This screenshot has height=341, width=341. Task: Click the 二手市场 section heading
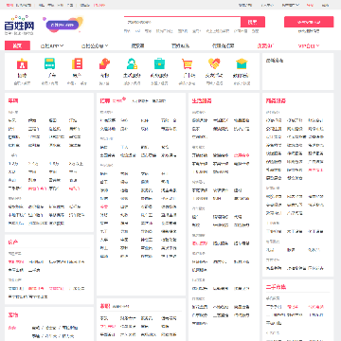coord(276,287)
